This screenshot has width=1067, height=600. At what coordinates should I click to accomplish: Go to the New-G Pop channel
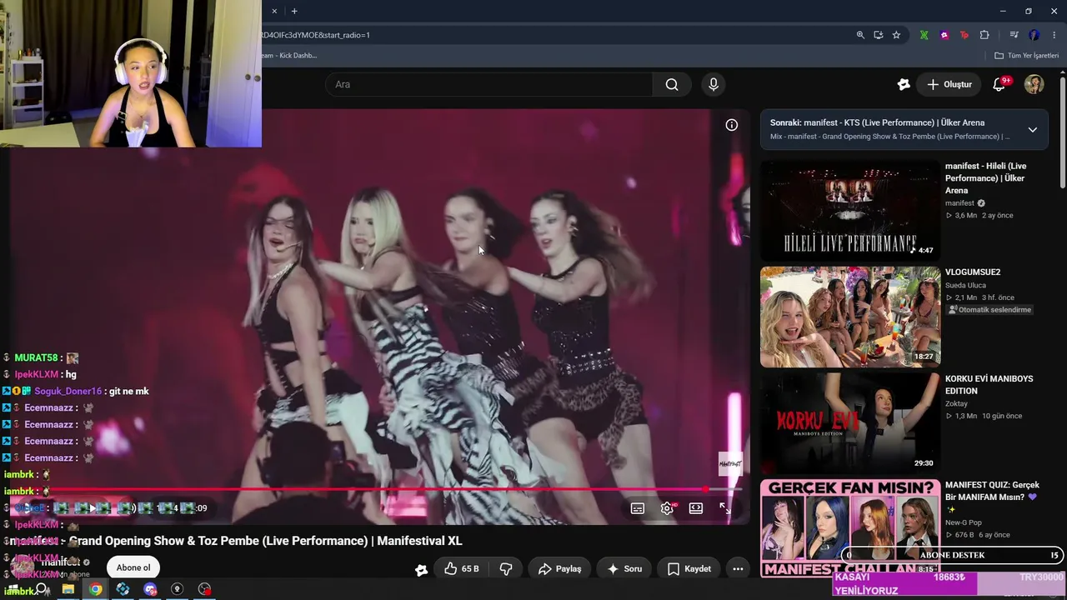[964, 522]
